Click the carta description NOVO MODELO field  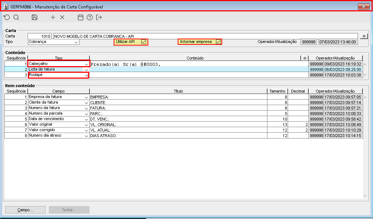coord(206,36)
